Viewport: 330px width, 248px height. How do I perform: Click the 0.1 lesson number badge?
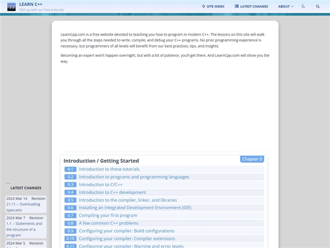click(70, 169)
